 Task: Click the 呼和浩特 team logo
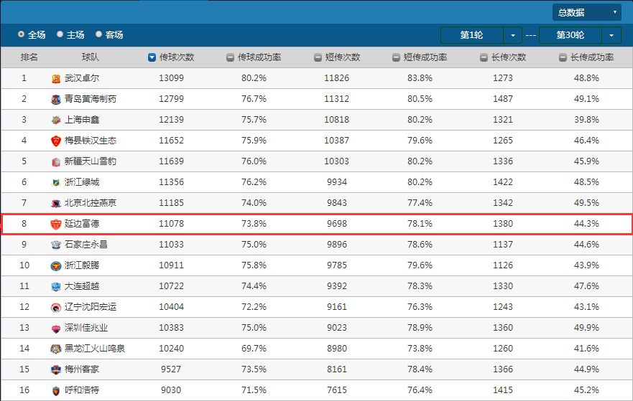click(x=56, y=391)
